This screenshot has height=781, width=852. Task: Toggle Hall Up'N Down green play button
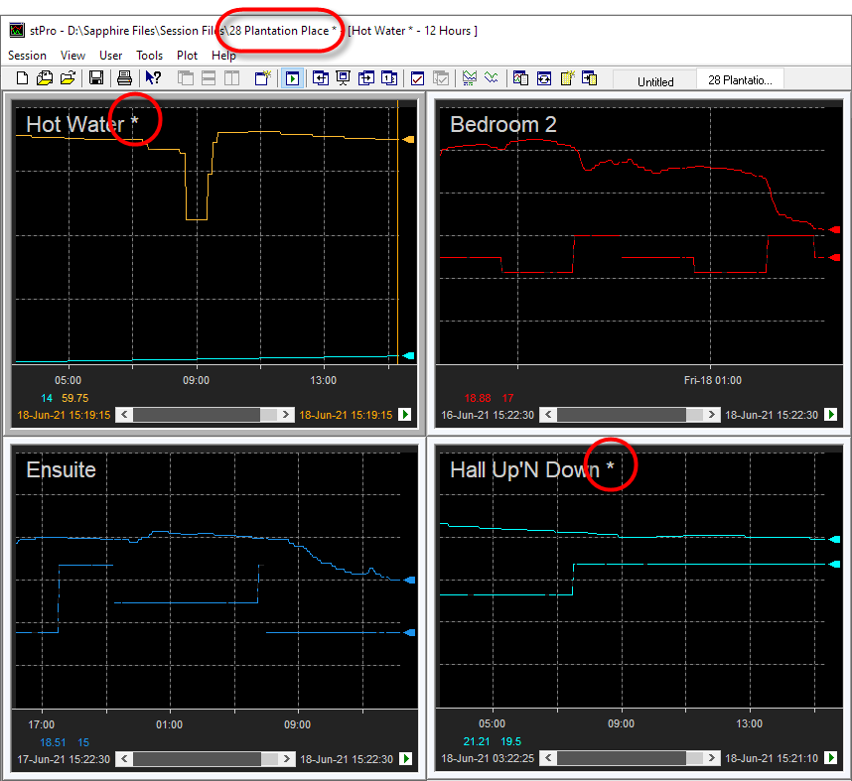pyautogui.click(x=831, y=757)
